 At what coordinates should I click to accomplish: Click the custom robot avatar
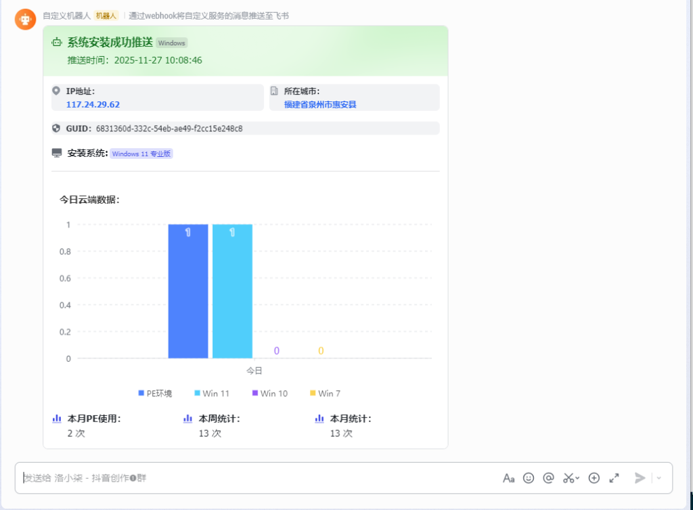(x=25, y=20)
